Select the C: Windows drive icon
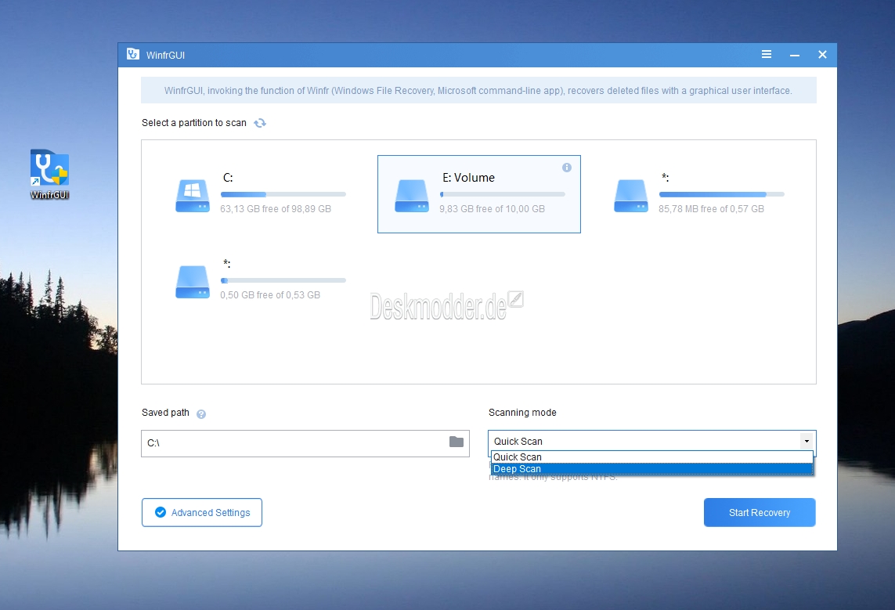The width and height of the screenshot is (895, 610). pyautogui.click(x=193, y=196)
